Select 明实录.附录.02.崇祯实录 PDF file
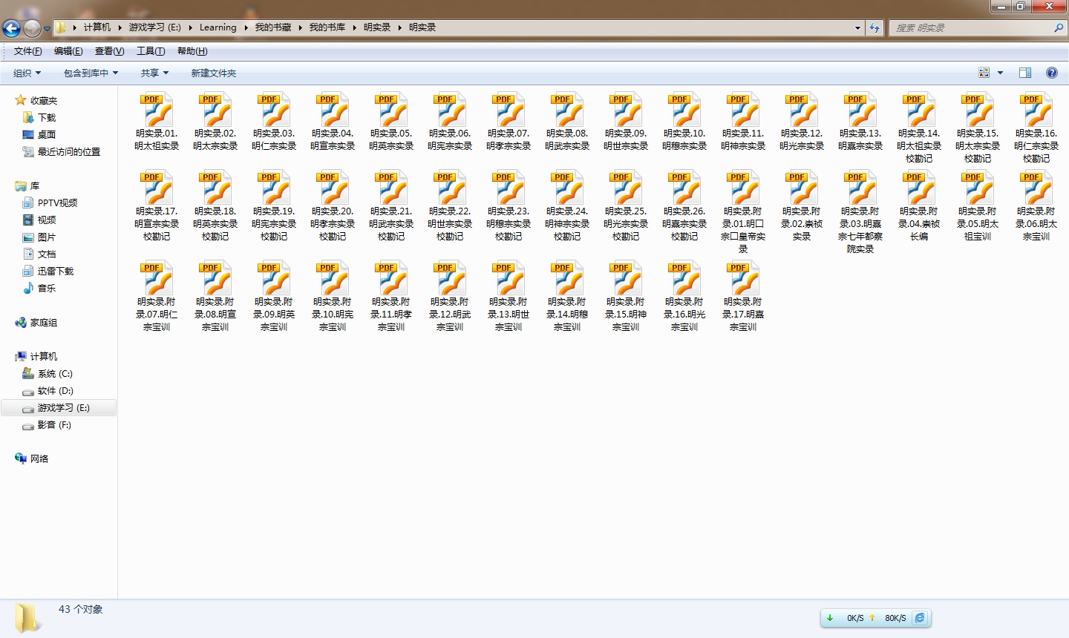Image resolution: width=1069 pixels, height=638 pixels. (x=802, y=189)
